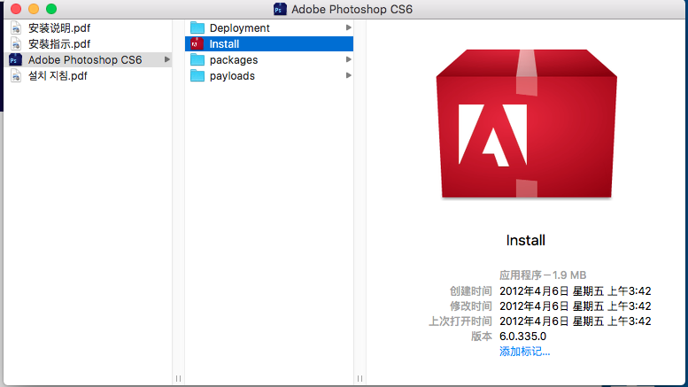Click the second column resize handle
This screenshot has height=387, width=688.
point(359,378)
